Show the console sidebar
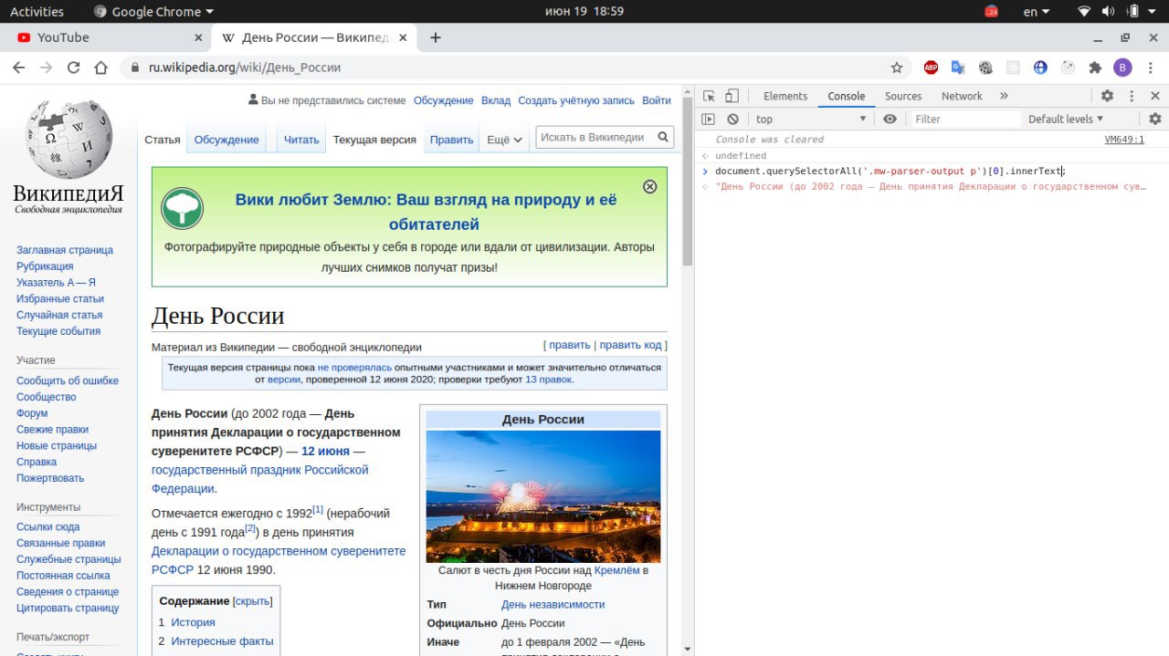 [708, 120]
